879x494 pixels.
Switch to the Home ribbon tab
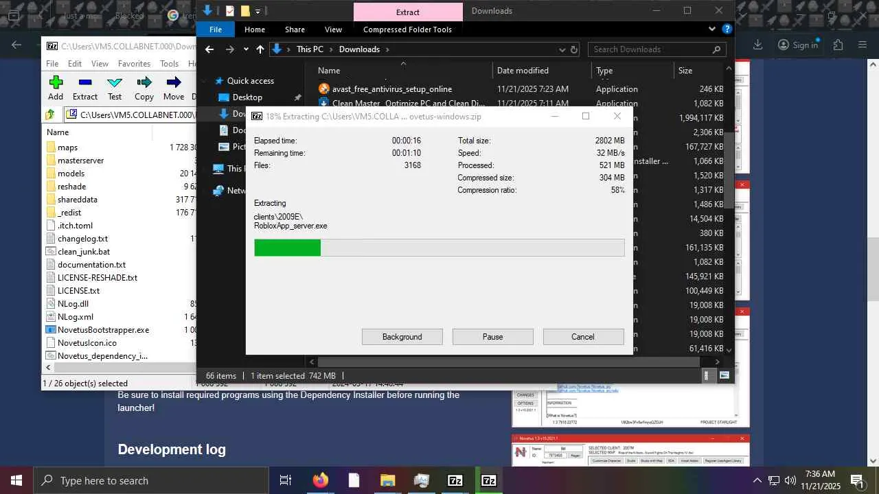point(255,30)
